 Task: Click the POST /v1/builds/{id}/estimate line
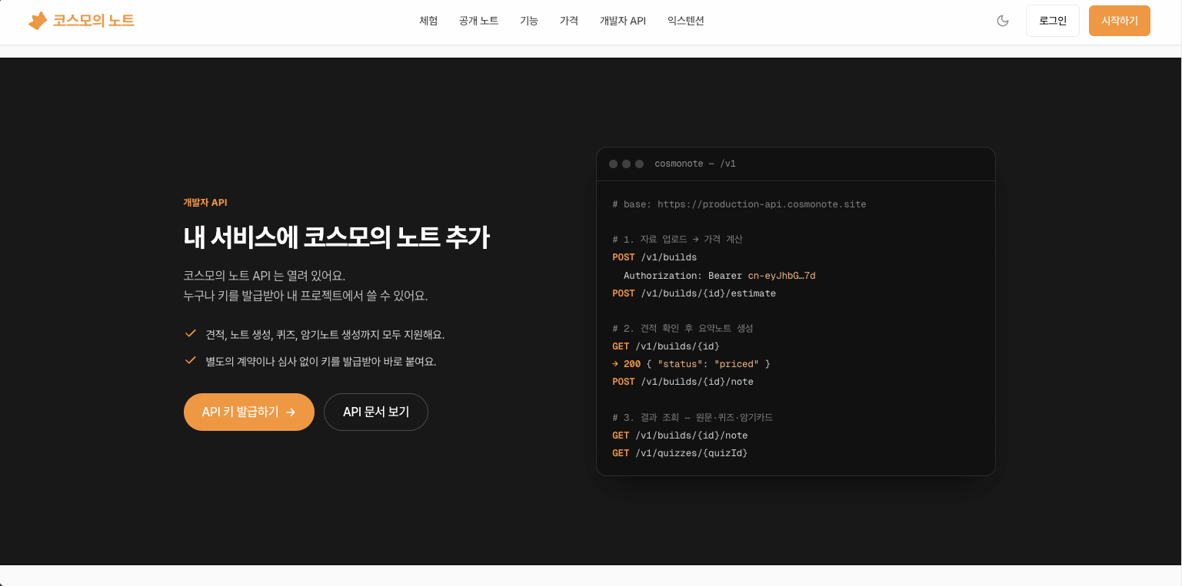click(x=694, y=293)
